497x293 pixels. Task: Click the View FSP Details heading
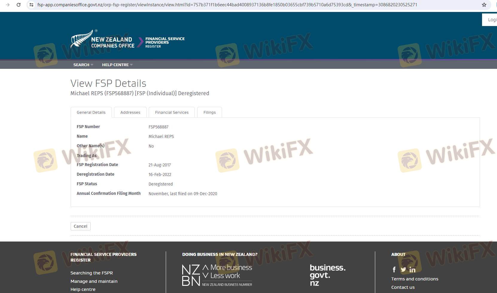point(108,83)
